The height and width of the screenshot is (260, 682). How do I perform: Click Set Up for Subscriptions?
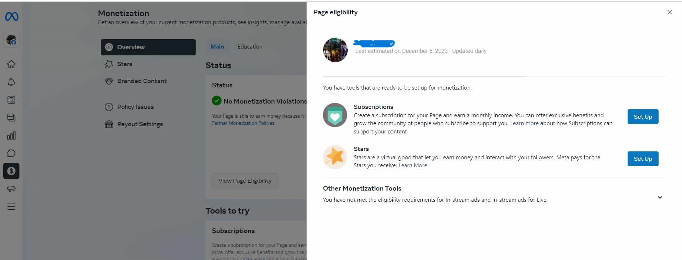643,117
